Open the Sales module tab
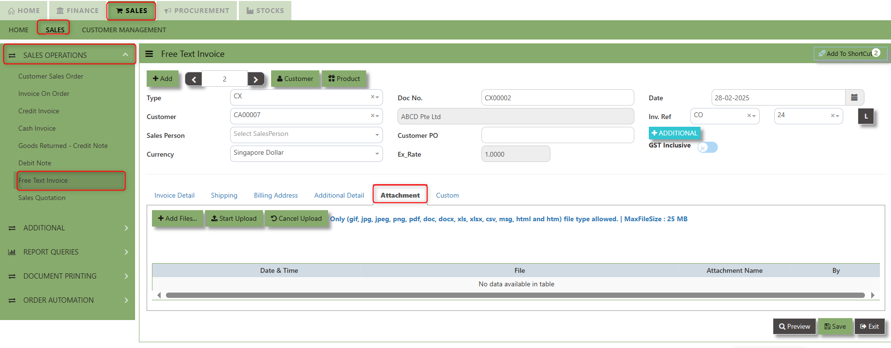This screenshot has width=891, height=348. pyautogui.click(x=131, y=11)
